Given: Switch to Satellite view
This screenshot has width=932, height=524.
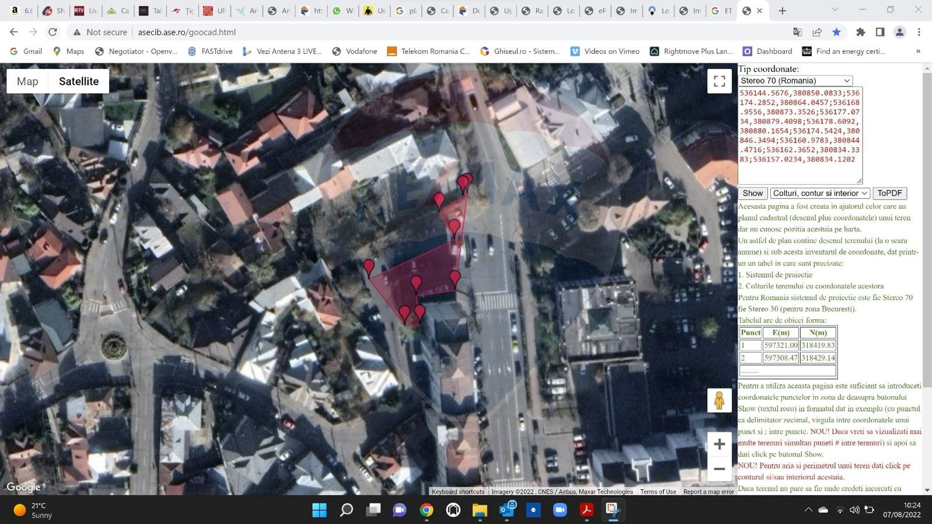Looking at the screenshot, I should 79,82.
